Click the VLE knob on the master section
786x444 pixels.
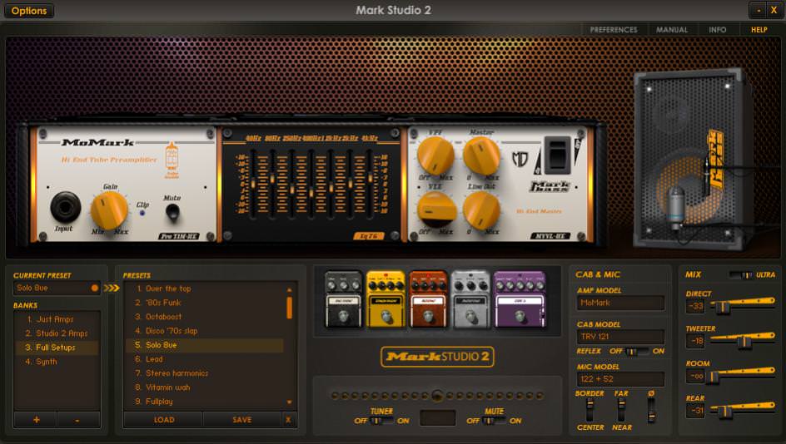(x=436, y=210)
